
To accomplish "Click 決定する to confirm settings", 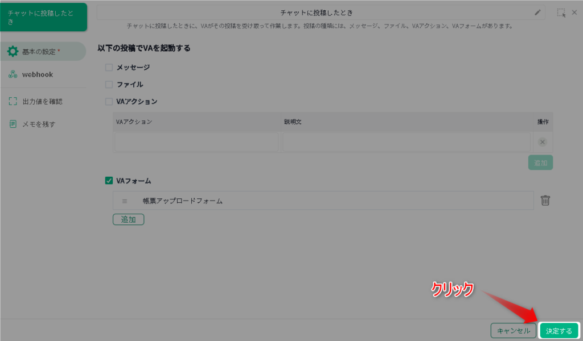I will (x=559, y=331).
